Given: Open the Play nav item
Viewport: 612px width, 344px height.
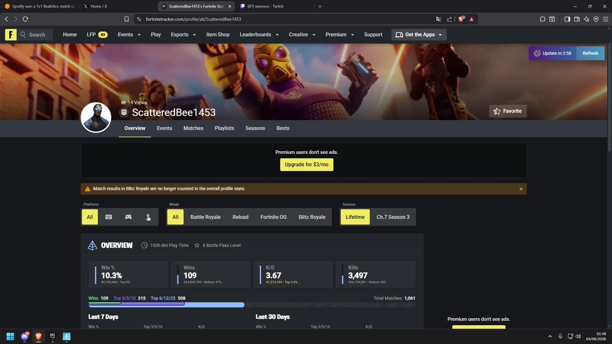Looking at the screenshot, I should pyautogui.click(x=156, y=35).
